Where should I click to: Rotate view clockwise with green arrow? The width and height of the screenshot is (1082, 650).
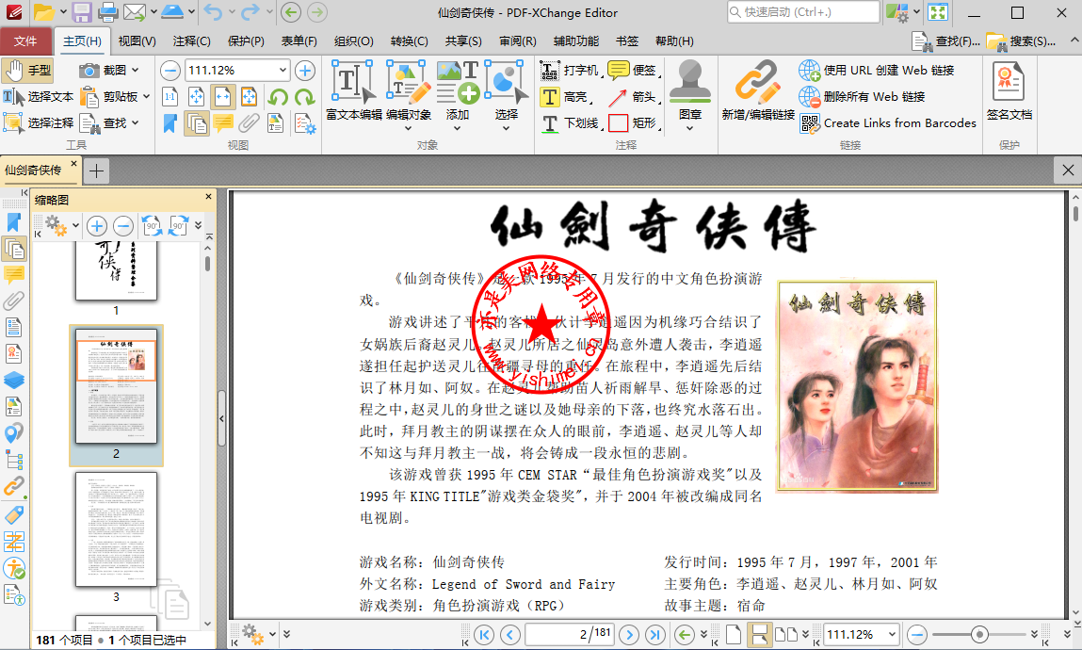(304, 97)
